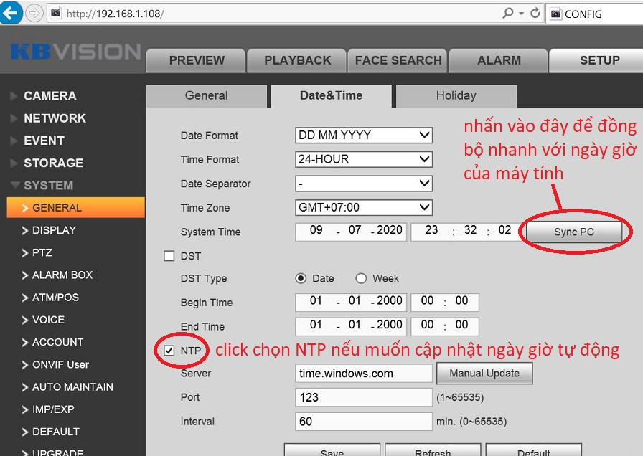This screenshot has height=456, width=643.
Task: Enable the DST checkbox
Action: [x=169, y=256]
